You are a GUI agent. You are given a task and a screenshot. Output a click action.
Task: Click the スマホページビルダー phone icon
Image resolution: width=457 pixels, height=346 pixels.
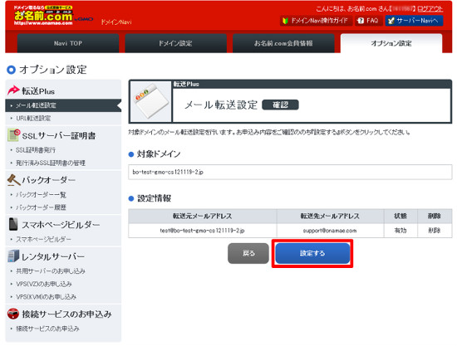(x=13, y=224)
